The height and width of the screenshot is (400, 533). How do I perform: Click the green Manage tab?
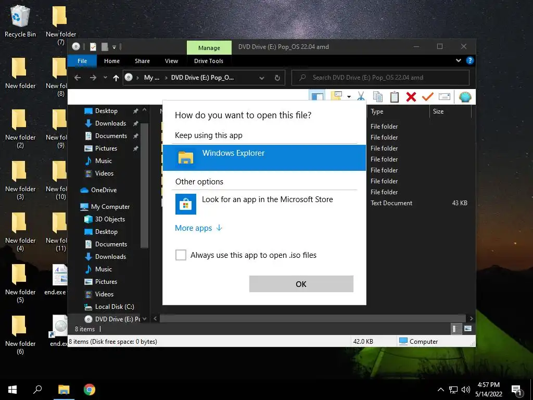[x=209, y=48]
